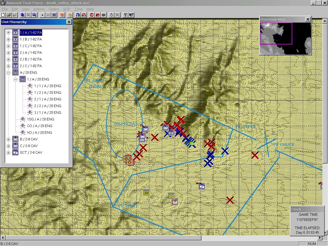328x246 pixels.
Task: Click the Open file folder toolbar icon
Action: pyautogui.click(x=9, y=15)
